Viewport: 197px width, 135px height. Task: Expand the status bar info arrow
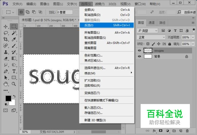click(x=74, y=132)
